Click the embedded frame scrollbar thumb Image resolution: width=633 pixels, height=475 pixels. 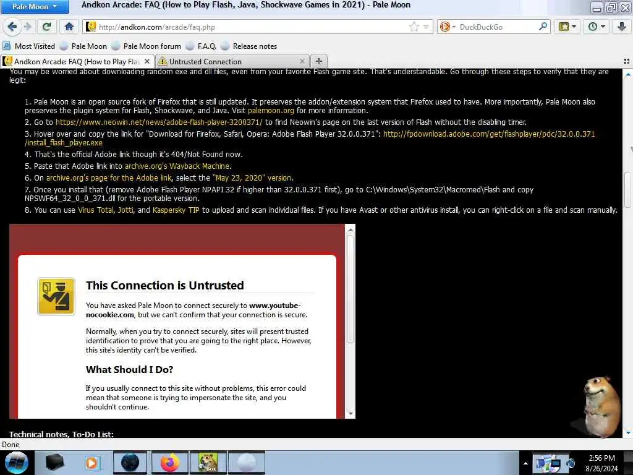click(350, 289)
